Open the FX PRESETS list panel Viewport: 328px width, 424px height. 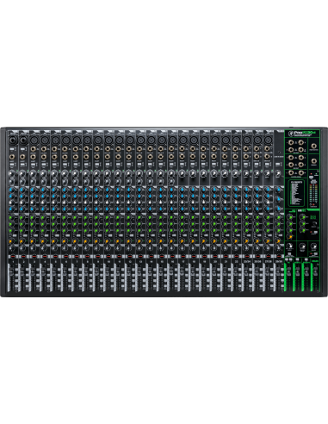296,193
